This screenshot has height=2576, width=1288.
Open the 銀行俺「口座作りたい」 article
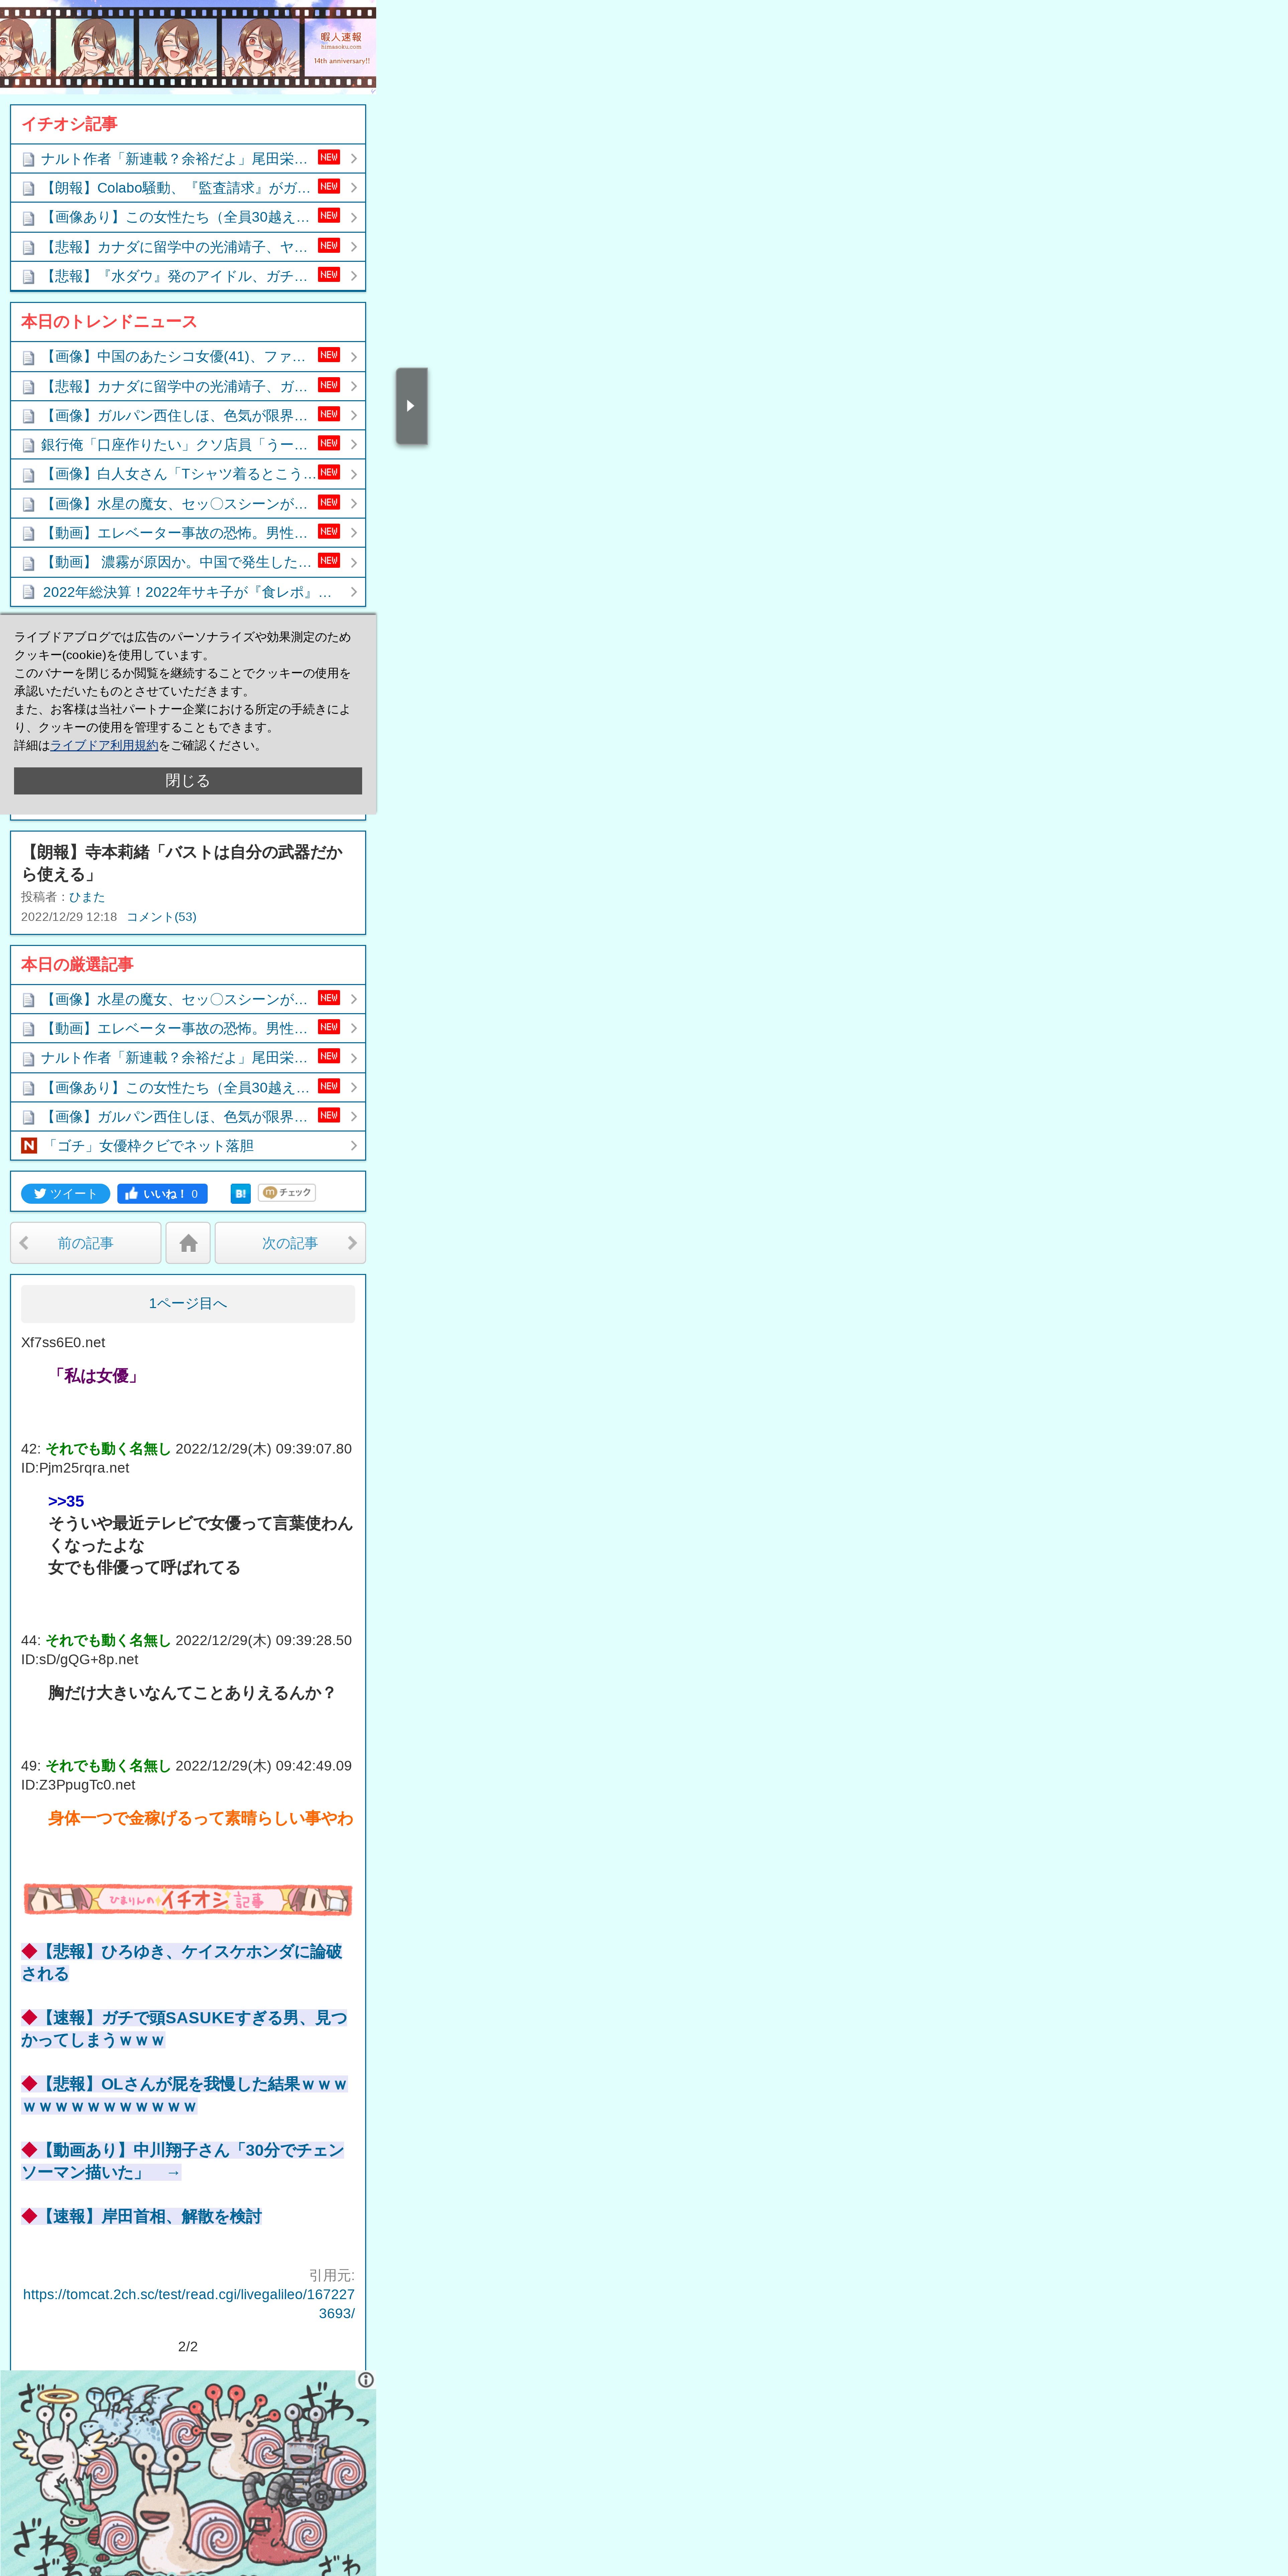click(x=188, y=445)
